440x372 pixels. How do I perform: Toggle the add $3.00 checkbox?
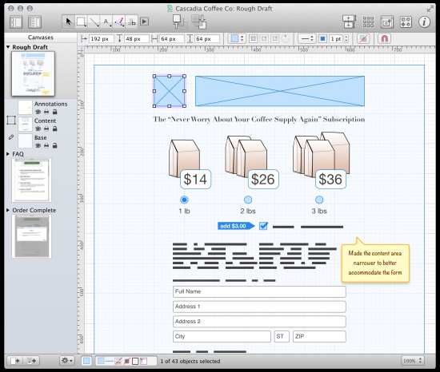[263, 226]
